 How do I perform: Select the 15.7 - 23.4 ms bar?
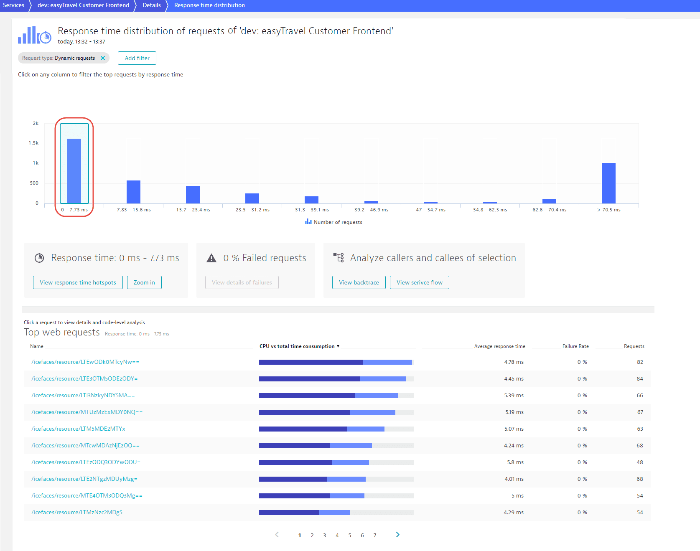click(193, 195)
